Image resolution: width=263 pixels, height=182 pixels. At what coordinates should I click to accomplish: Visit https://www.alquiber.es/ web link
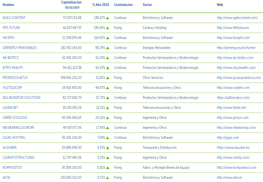pos(233,148)
